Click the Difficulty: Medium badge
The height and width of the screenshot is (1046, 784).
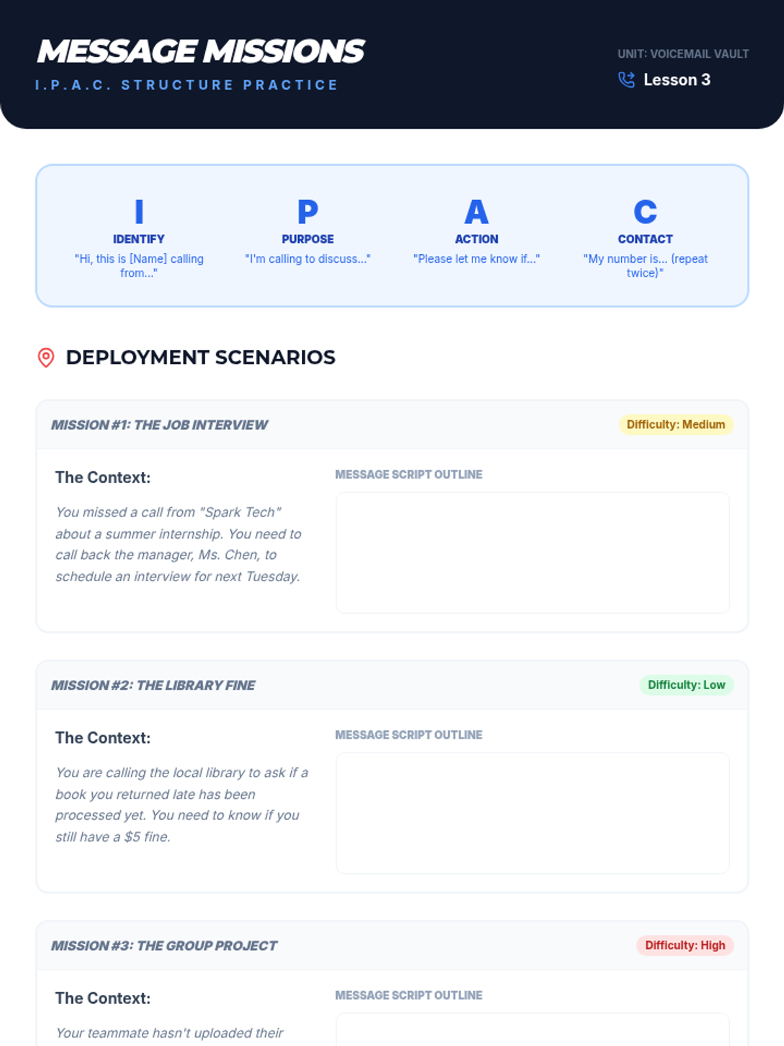point(676,425)
